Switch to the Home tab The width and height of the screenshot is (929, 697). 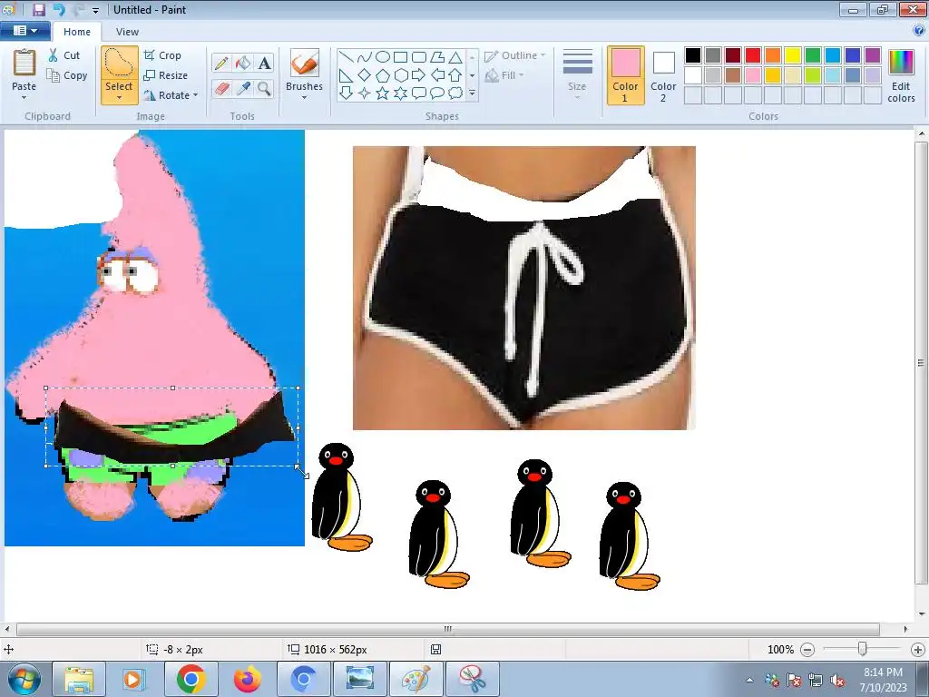[x=77, y=32]
